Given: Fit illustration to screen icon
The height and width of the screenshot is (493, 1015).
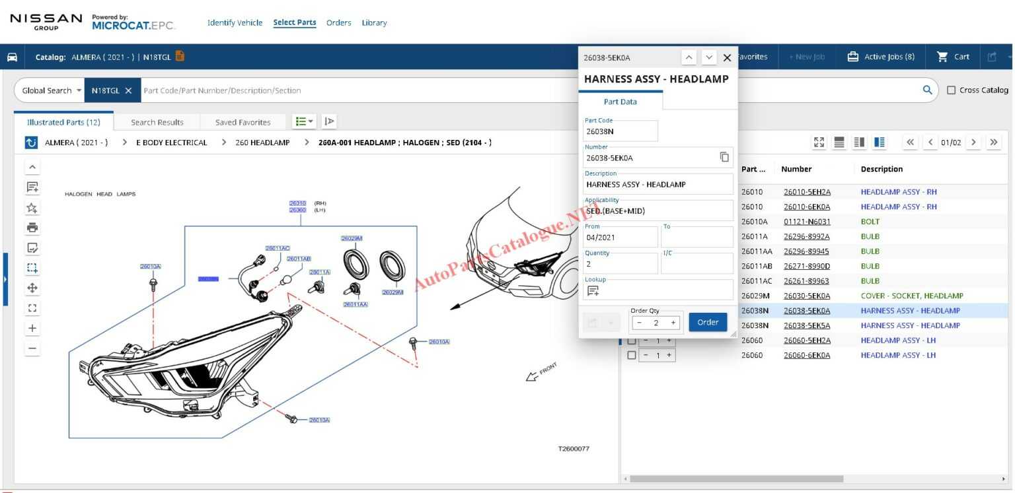Looking at the screenshot, I should coord(32,308).
